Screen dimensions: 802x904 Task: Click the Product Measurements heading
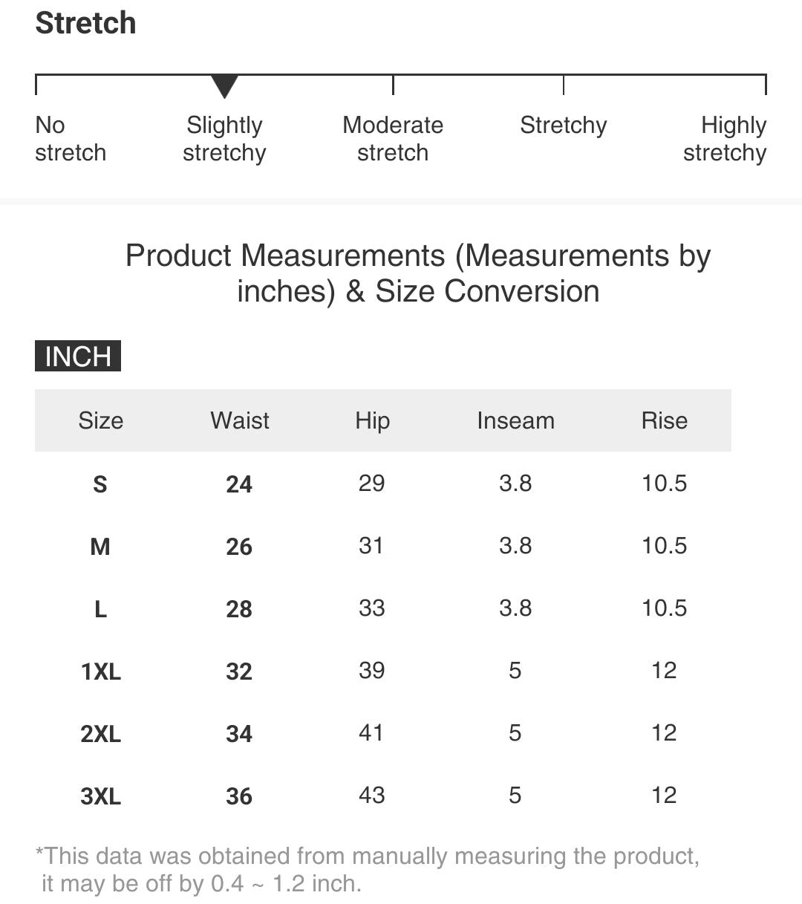pyautogui.click(x=418, y=273)
